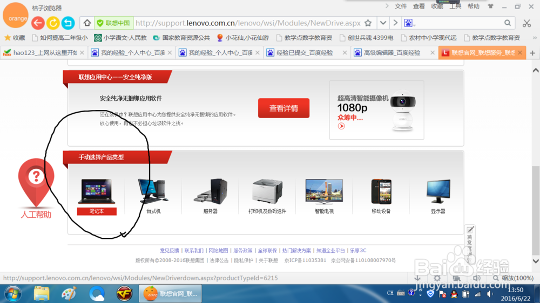Screen dimensions: 540x303
Task: Open the 乐享3C footer link
Action: click(x=358, y=250)
